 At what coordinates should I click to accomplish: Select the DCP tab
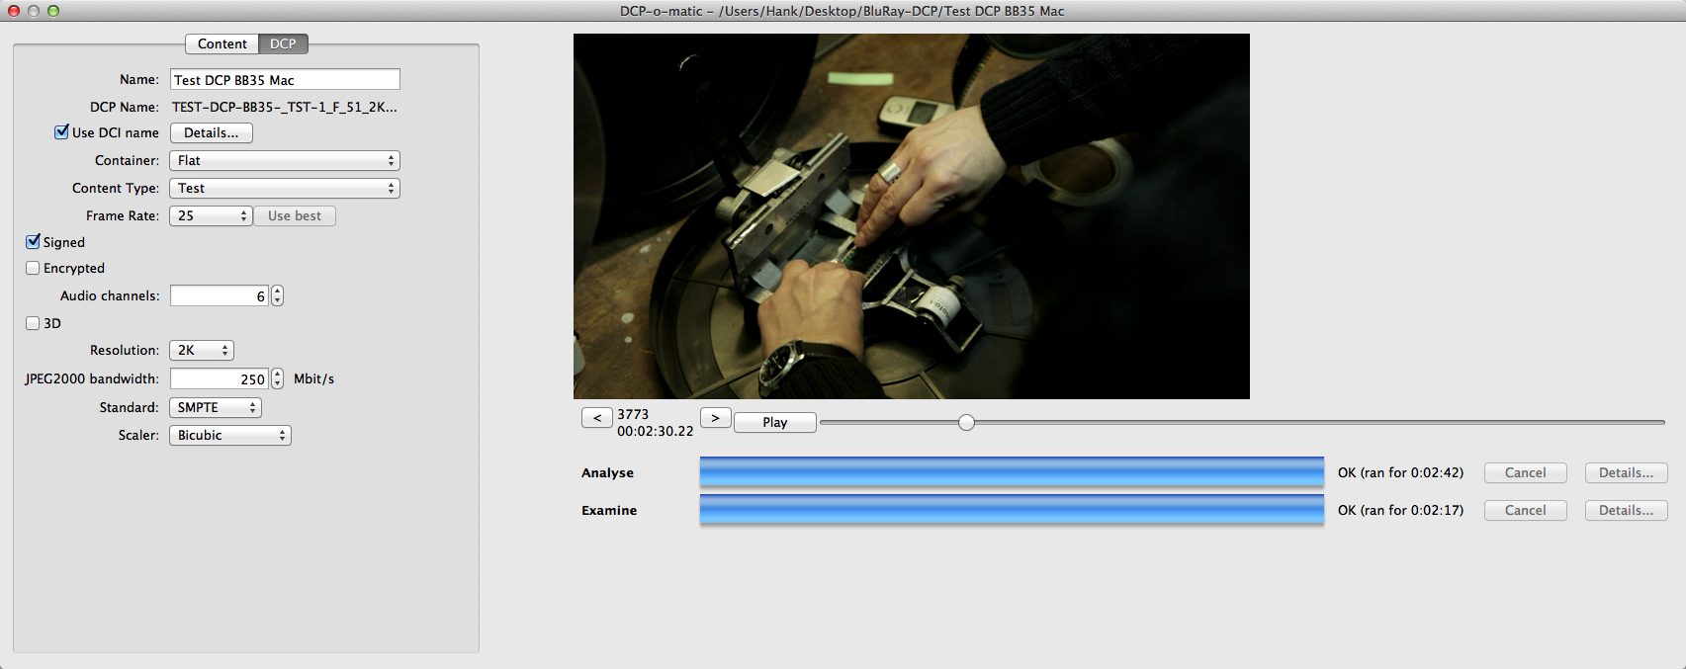(x=283, y=43)
